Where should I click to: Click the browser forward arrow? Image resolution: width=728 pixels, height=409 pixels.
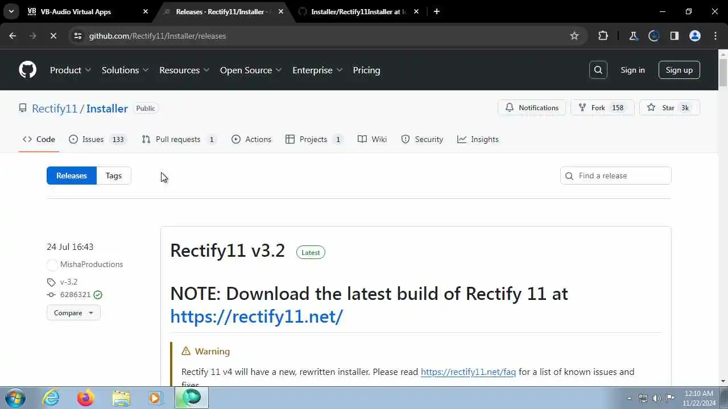(x=32, y=36)
